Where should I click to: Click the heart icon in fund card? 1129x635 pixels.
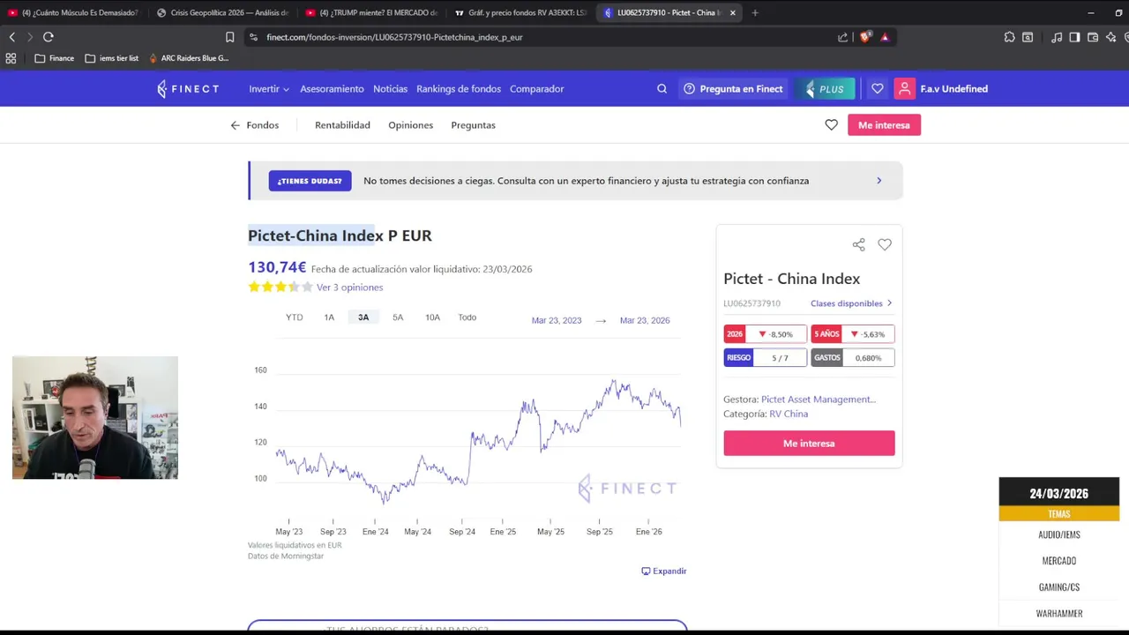(x=885, y=244)
